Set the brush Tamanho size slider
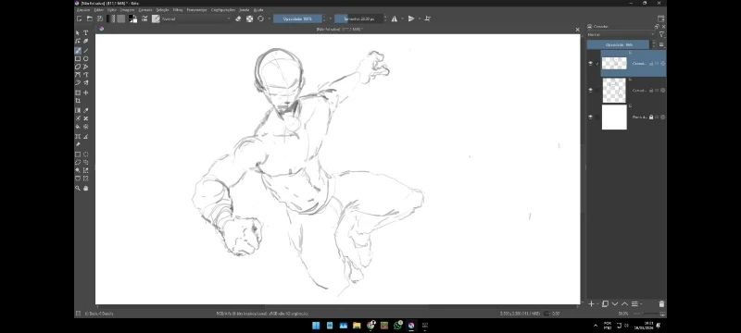 click(358, 18)
